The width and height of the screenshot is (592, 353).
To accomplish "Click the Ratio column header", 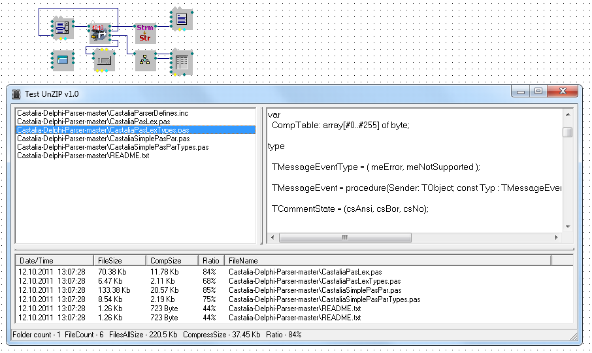I will click(211, 260).
